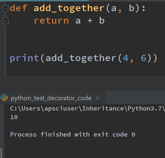Image resolution: width=165 pixels, height=158 pixels.
Task: Click the argument 4 in the call
Action: [125, 58]
